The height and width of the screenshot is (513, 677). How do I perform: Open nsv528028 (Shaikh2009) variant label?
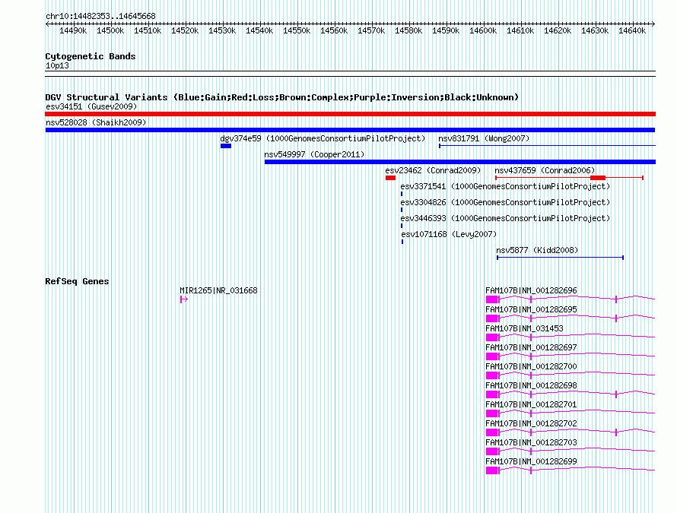[96, 122]
